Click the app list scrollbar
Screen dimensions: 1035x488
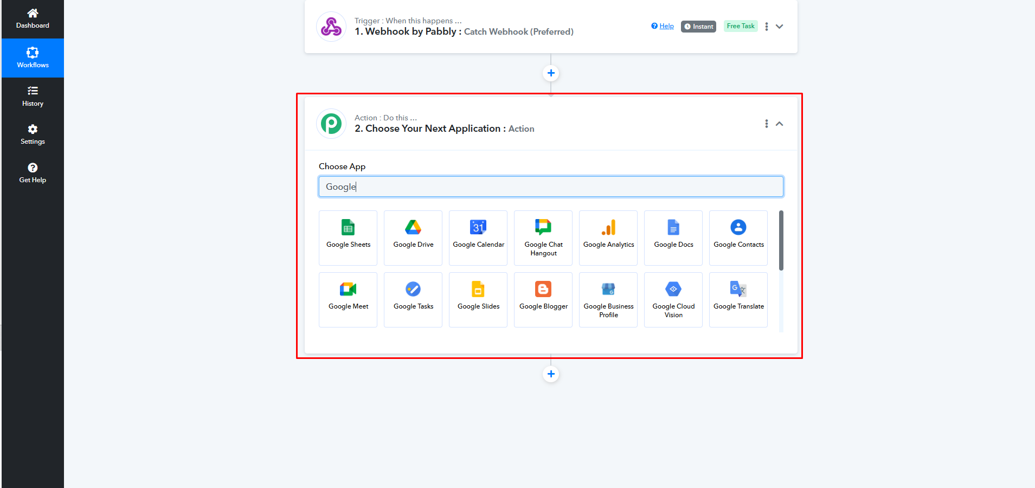click(781, 240)
